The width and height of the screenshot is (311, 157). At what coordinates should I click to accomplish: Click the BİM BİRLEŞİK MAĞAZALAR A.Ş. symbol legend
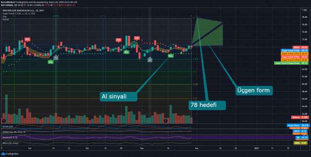click(x=23, y=10)
